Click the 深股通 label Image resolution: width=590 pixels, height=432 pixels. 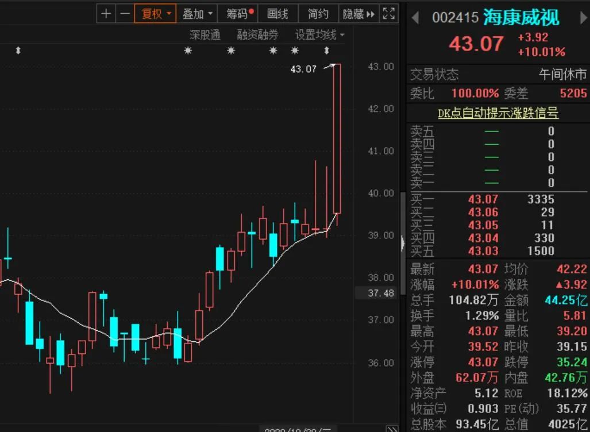pos(205,35)
